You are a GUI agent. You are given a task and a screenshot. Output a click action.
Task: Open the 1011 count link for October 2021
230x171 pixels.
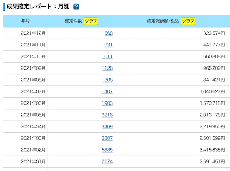coord(107,56)
